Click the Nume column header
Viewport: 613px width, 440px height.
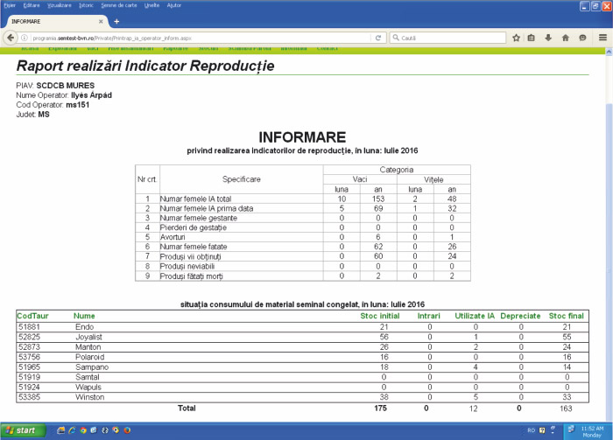click(x=84, y=316)
